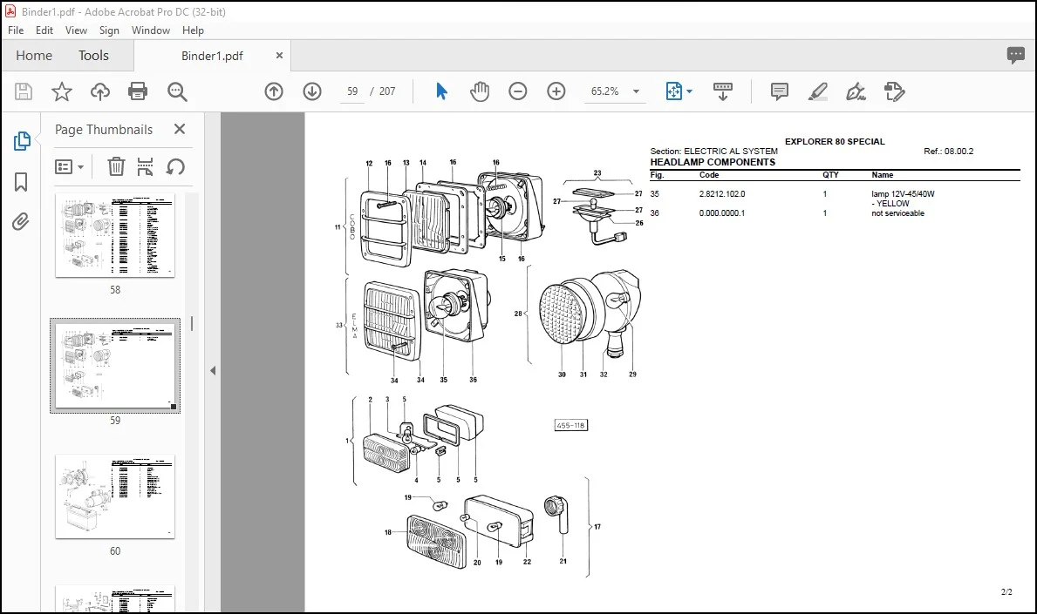This screenshot has width=1037, height=614.
Task: Select page 60 thumbnail
Action: [x=115, y=496]
